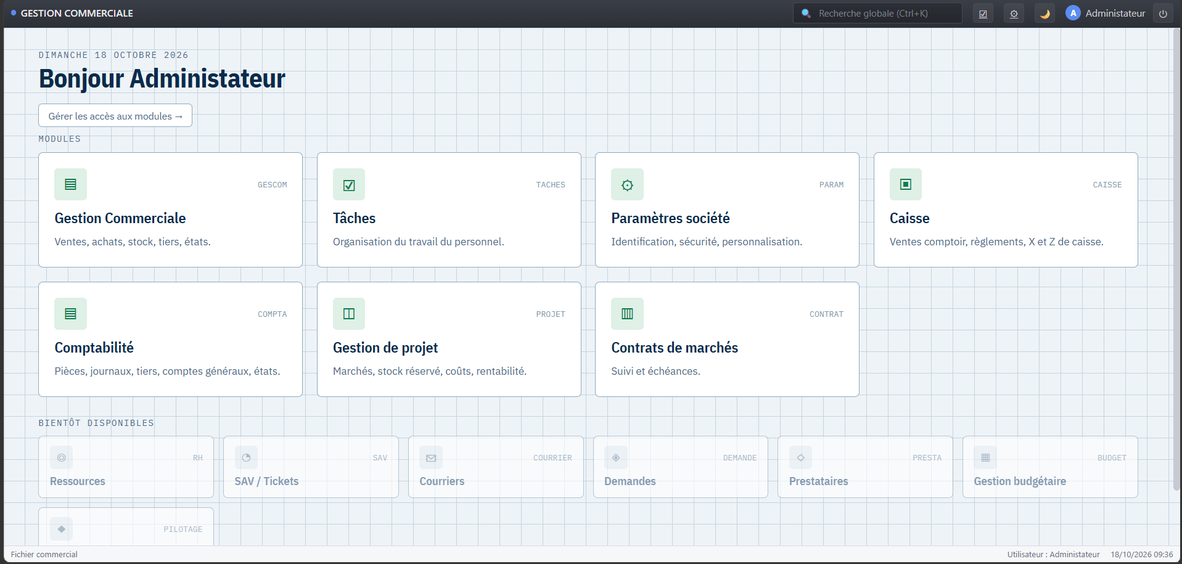Image resolution: width=1182 pixels, height=564 pixels.
Task: Click the Gestion budgétaire grid icon
Action: [985, 457]
